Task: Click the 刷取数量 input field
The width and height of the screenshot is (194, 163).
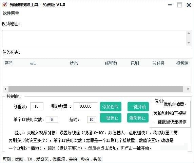Action: (85, 106)
